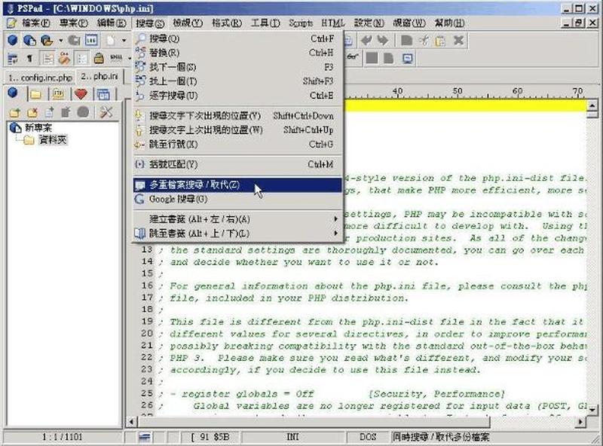This screenshot has width=603, height=446.
Task: Open the dropdown arrow next to new file icon
Action: click(x=124, y=40)
